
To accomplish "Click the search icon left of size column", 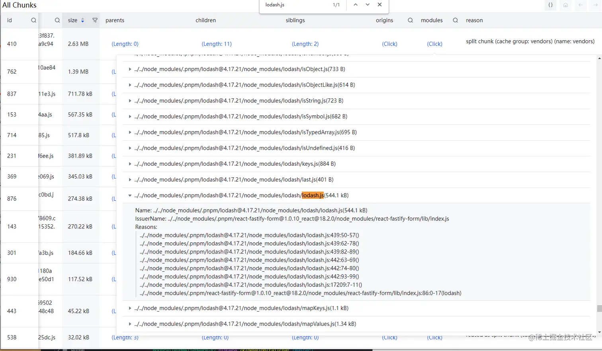I will click(x=57, y=20).
